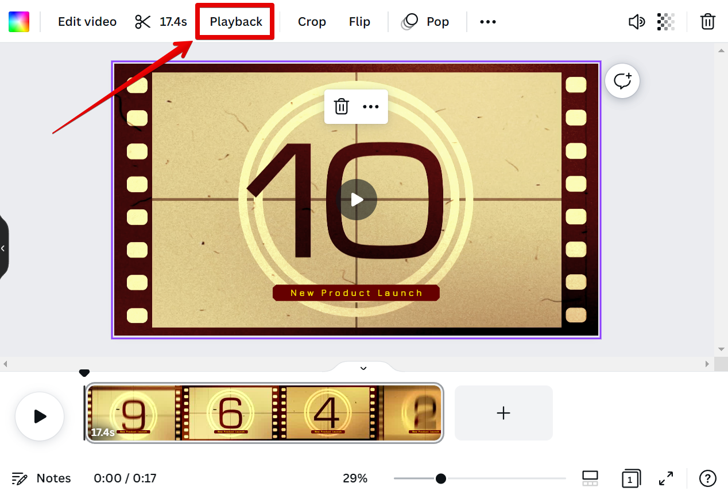Open the volume speaker control

636,22
